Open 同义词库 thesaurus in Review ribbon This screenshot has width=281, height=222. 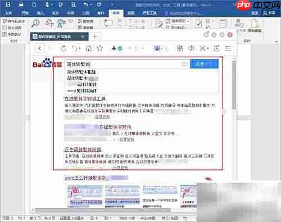click(12, 28)
